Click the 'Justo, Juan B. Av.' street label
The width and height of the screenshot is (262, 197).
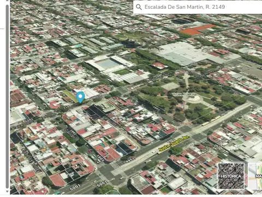[x=174, y=144]
